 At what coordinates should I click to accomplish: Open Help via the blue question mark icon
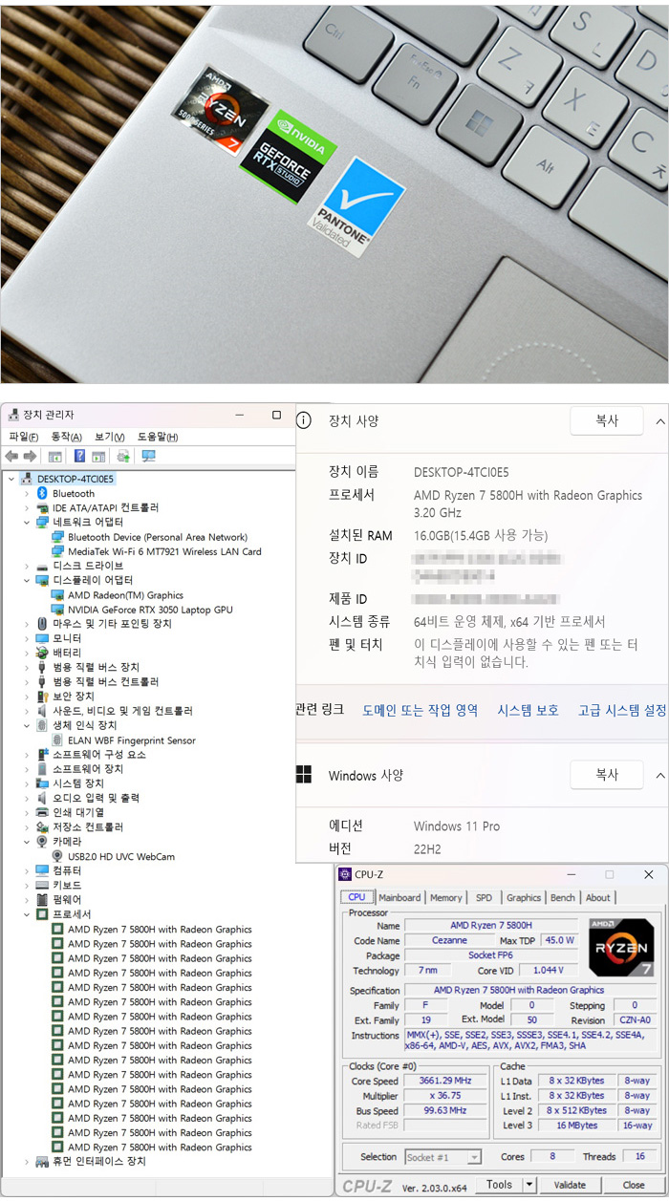80,456
